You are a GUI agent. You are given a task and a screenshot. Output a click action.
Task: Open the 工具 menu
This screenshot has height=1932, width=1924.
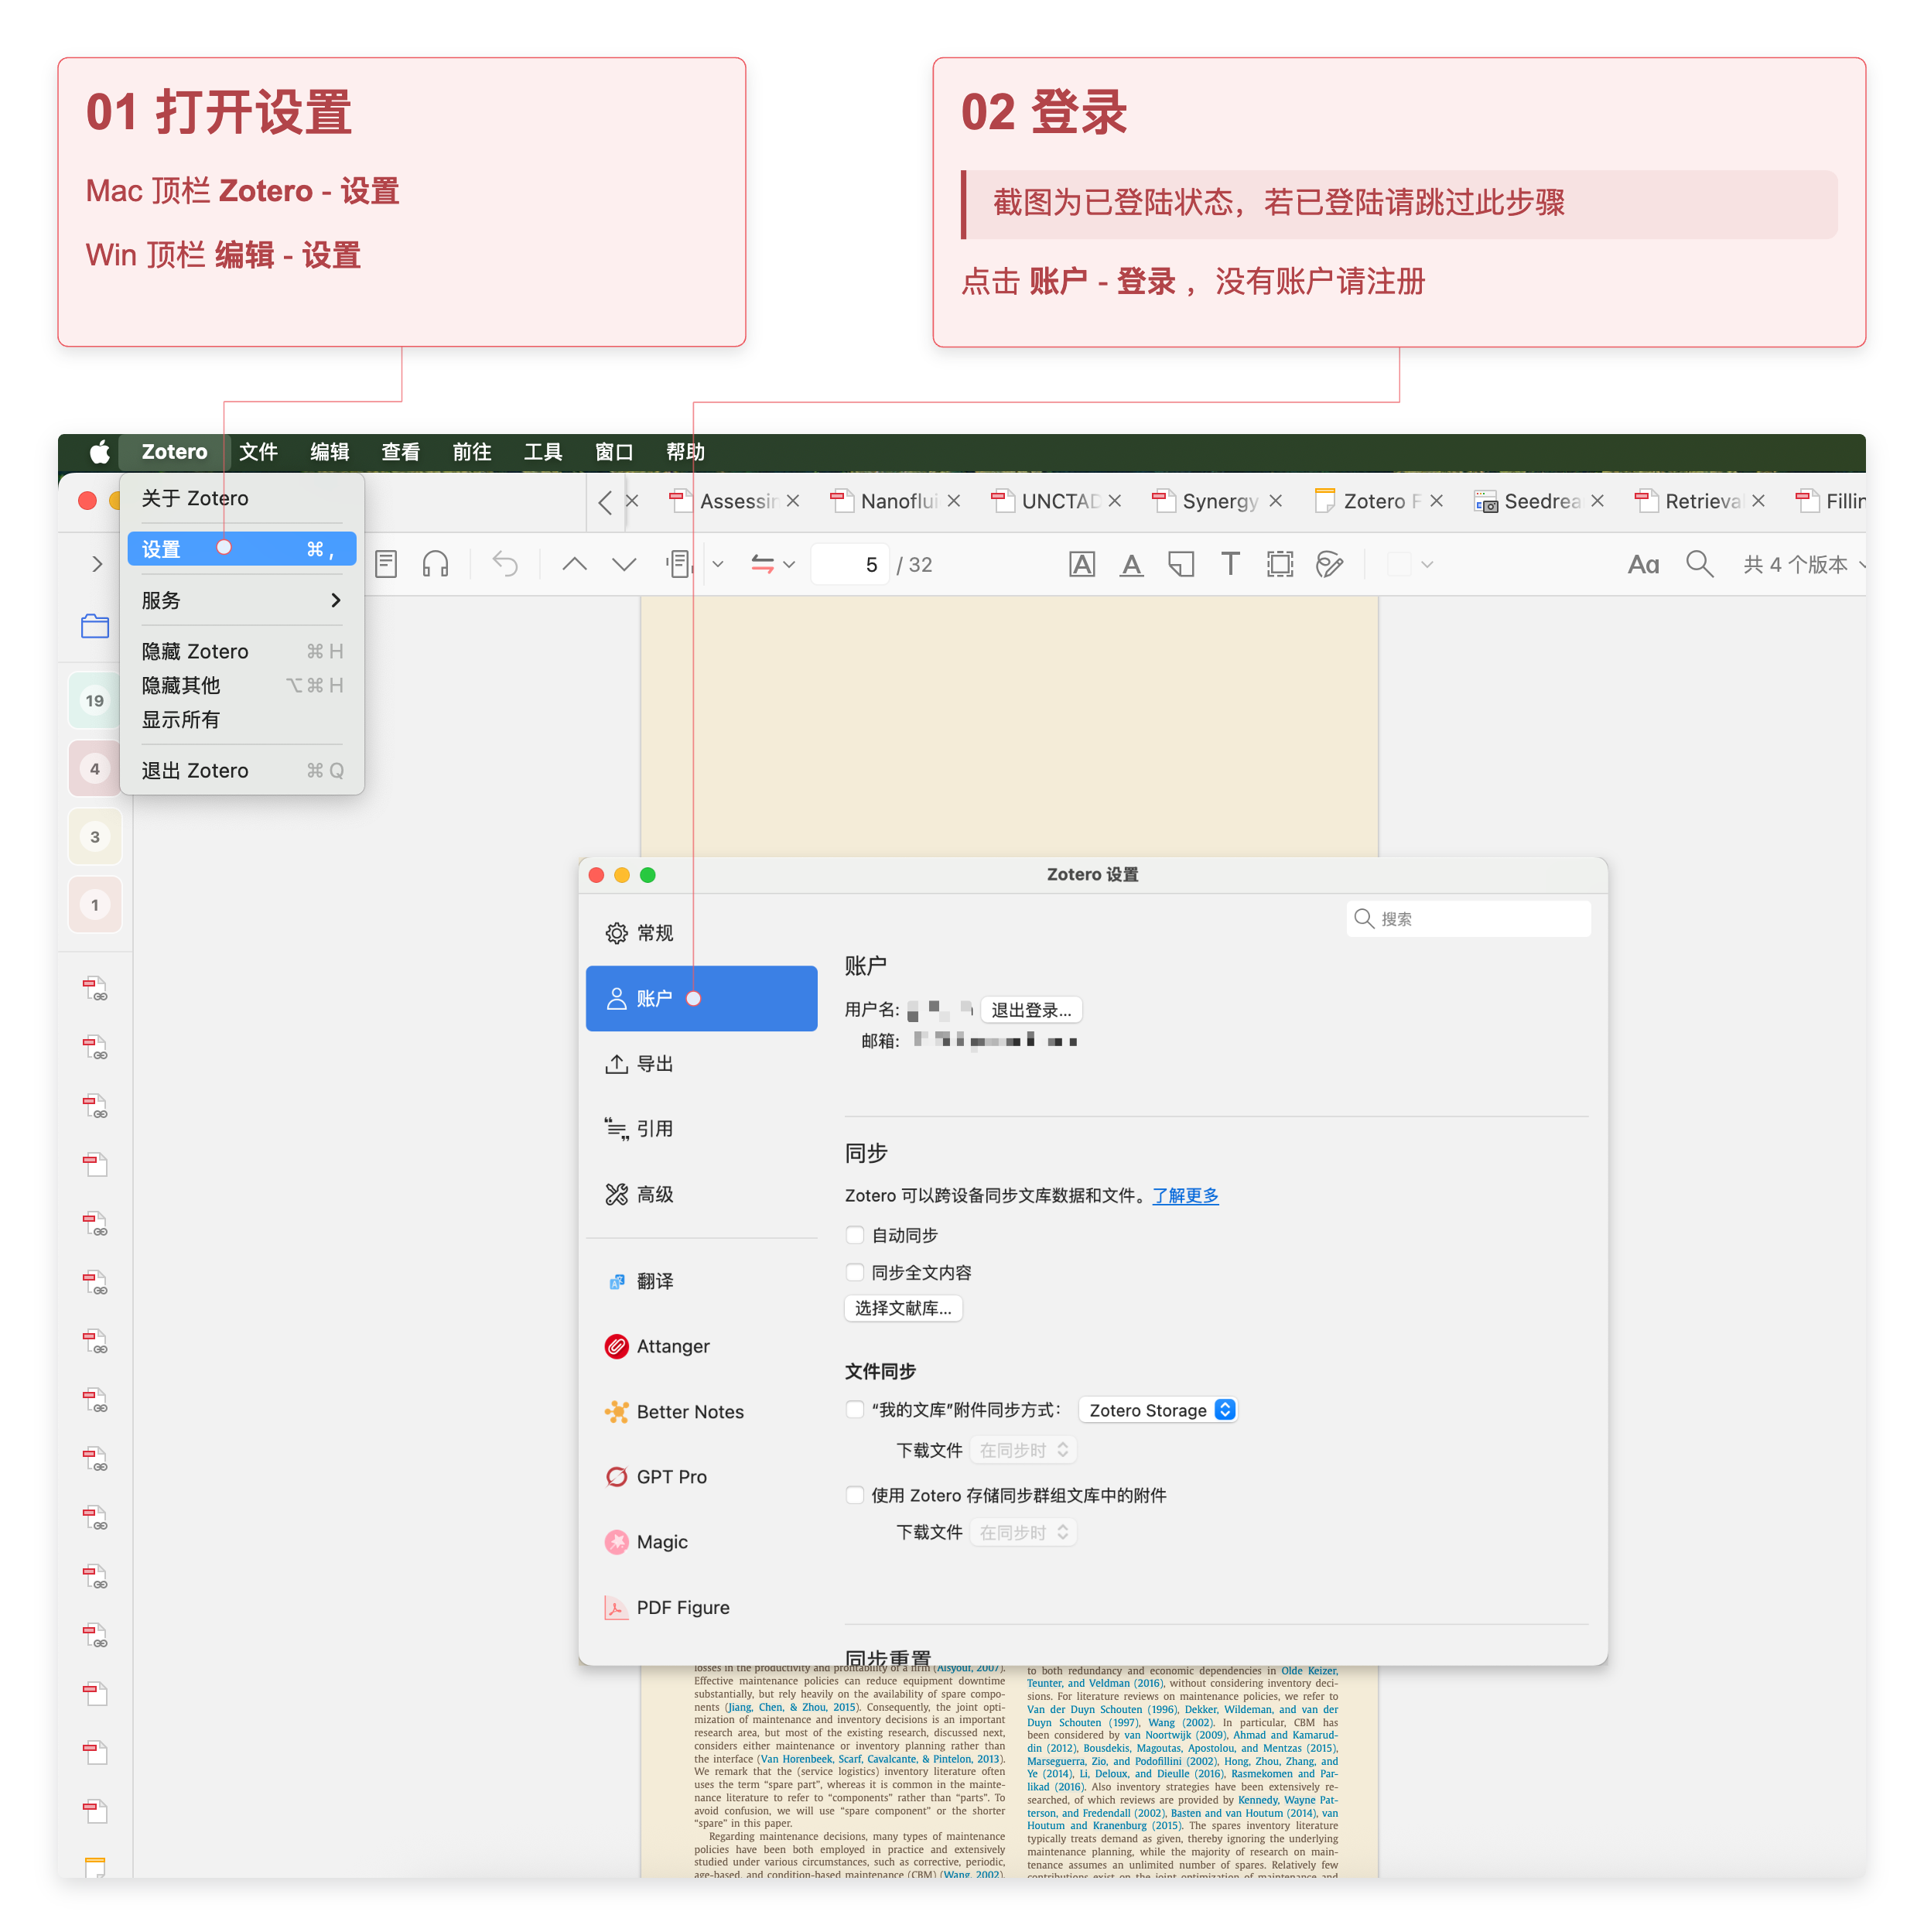543,452
